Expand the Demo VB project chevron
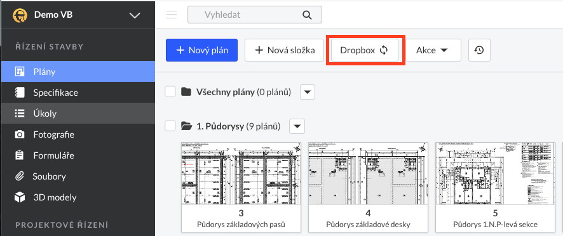 click(x=135, y=15)
